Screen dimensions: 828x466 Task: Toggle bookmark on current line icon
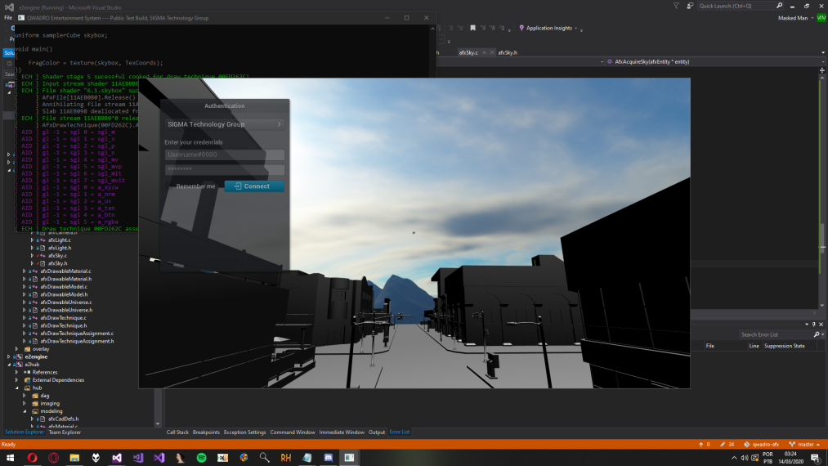[x=473, y=28]
